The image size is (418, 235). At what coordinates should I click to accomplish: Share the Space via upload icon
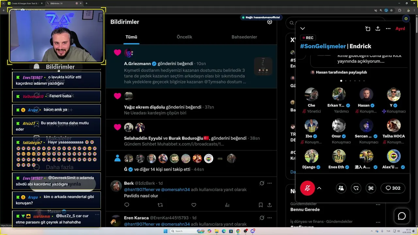pos(378,29)
